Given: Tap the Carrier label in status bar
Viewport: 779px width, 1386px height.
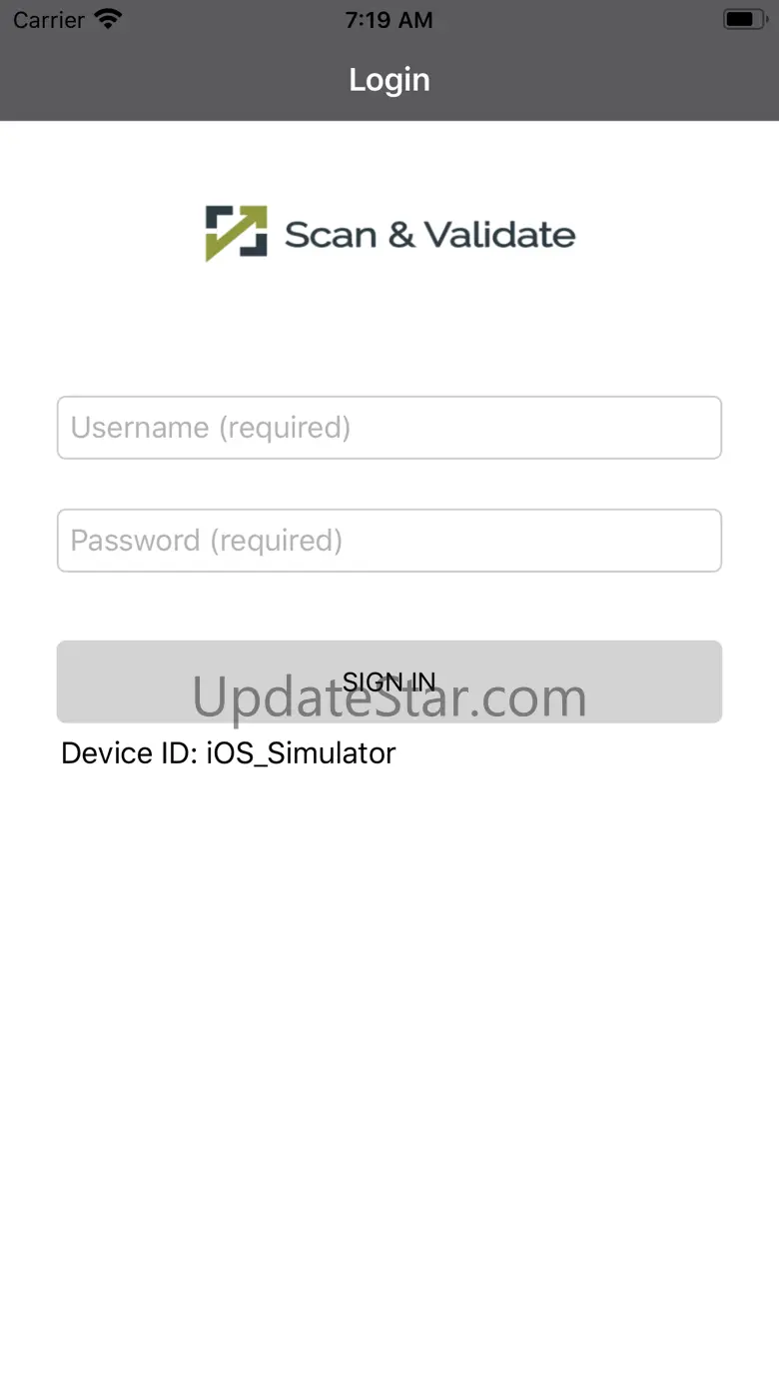Looking at the screenshot, I should (48, 20).
